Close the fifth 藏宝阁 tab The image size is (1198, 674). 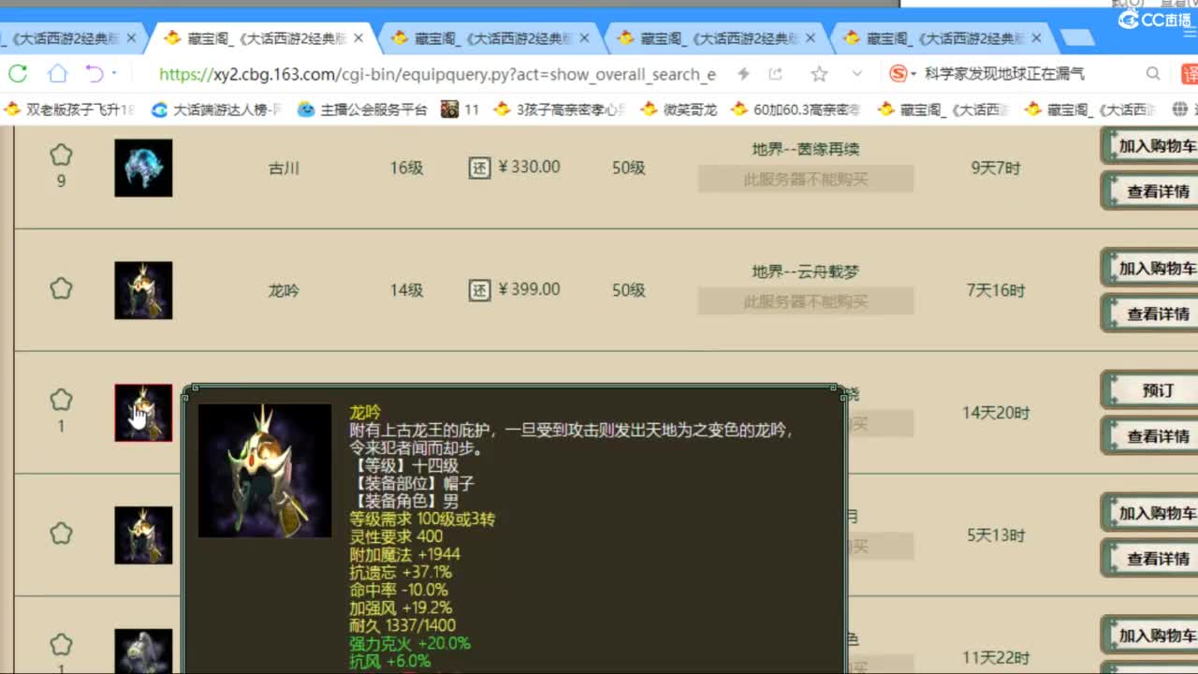1037,38
